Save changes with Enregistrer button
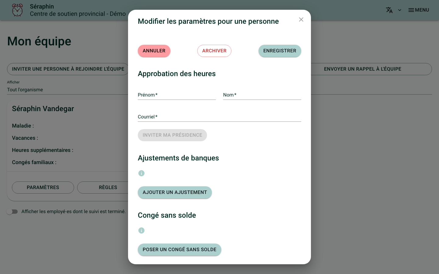Image resolution: width=439 pixels, height=274 pixels. [280, 51]
